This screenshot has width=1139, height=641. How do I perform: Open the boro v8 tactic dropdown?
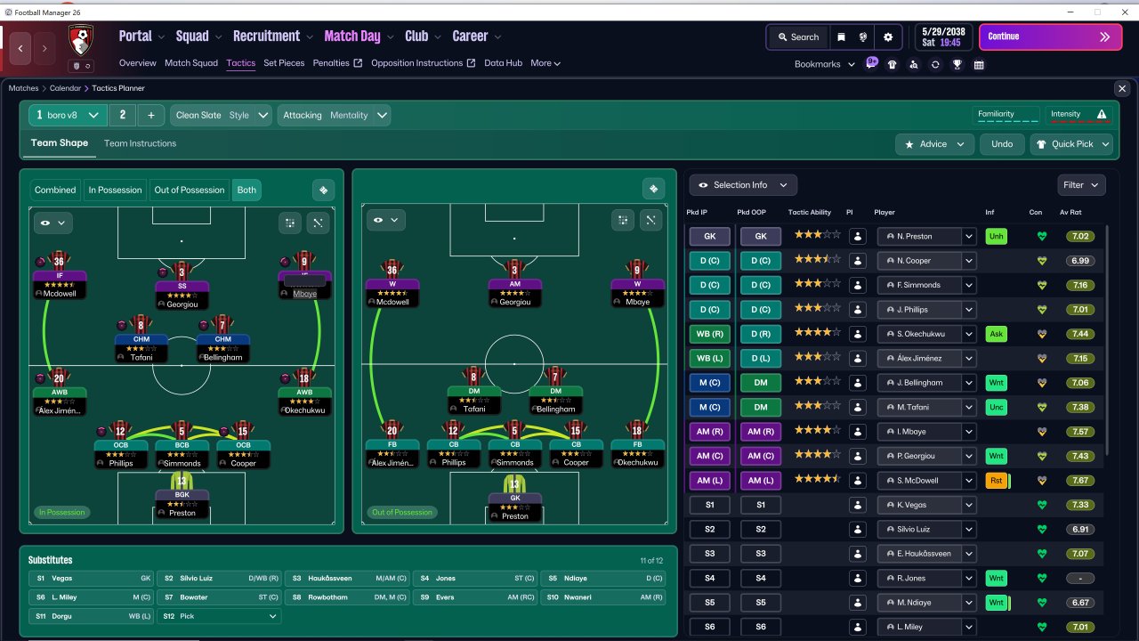[68, 115]
